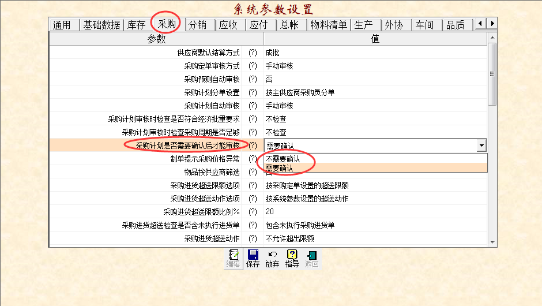Screen dimensions: 542x306
Task: Click the (?) help next to 物品按供应商筛选
Action: 253,172
